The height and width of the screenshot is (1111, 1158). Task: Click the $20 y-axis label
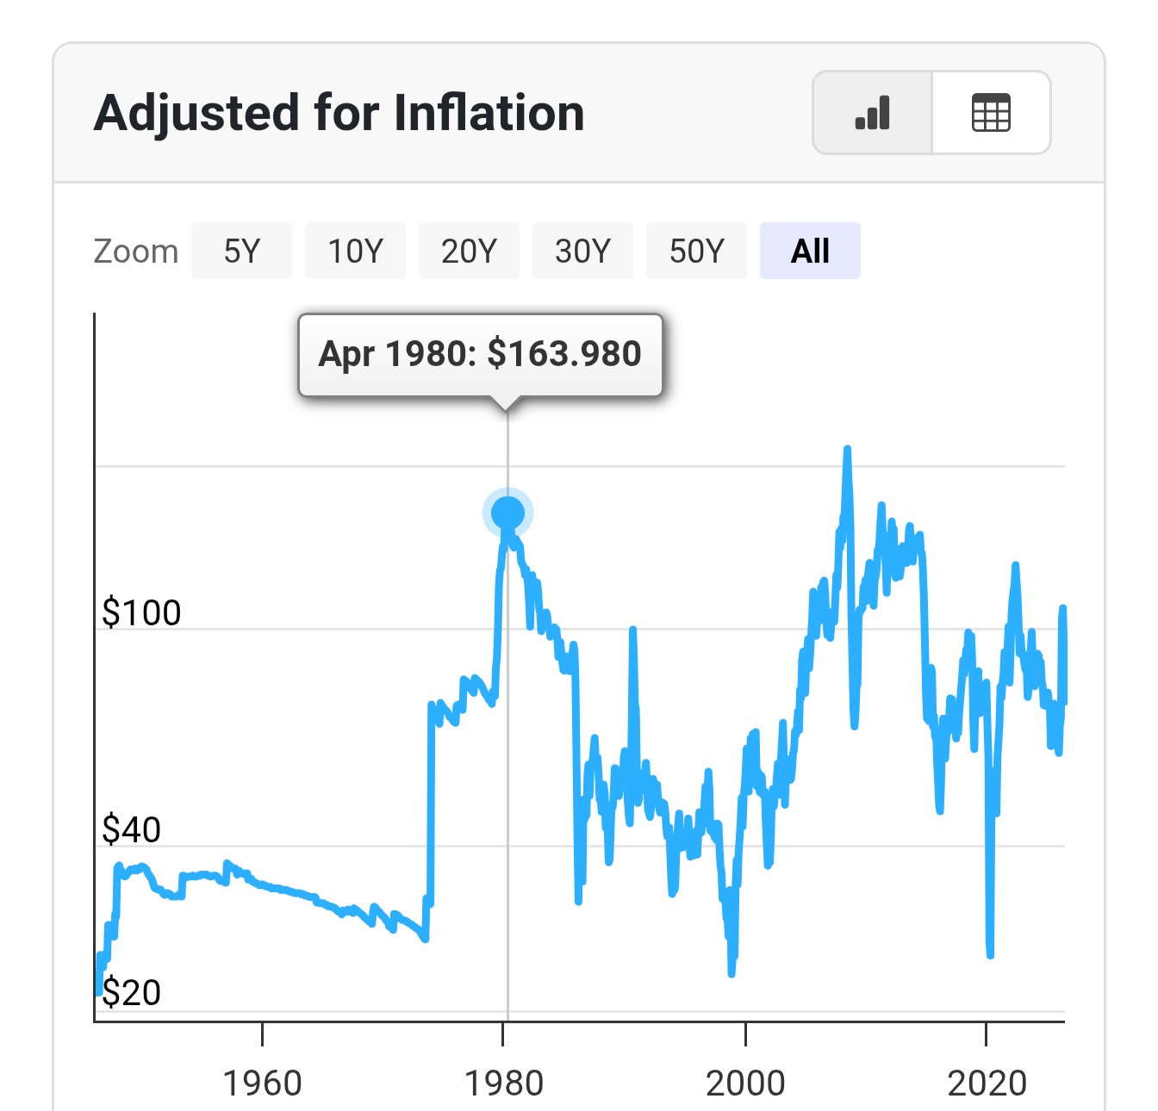pyautogui.click(x=131, y=992)
